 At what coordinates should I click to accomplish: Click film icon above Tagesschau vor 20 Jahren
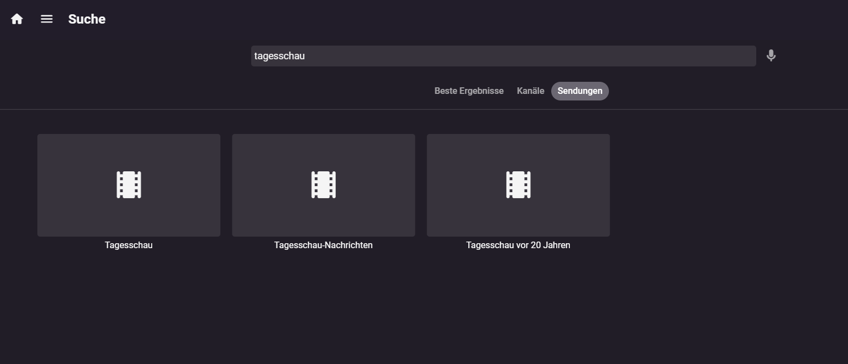click(x=518, y=184)
